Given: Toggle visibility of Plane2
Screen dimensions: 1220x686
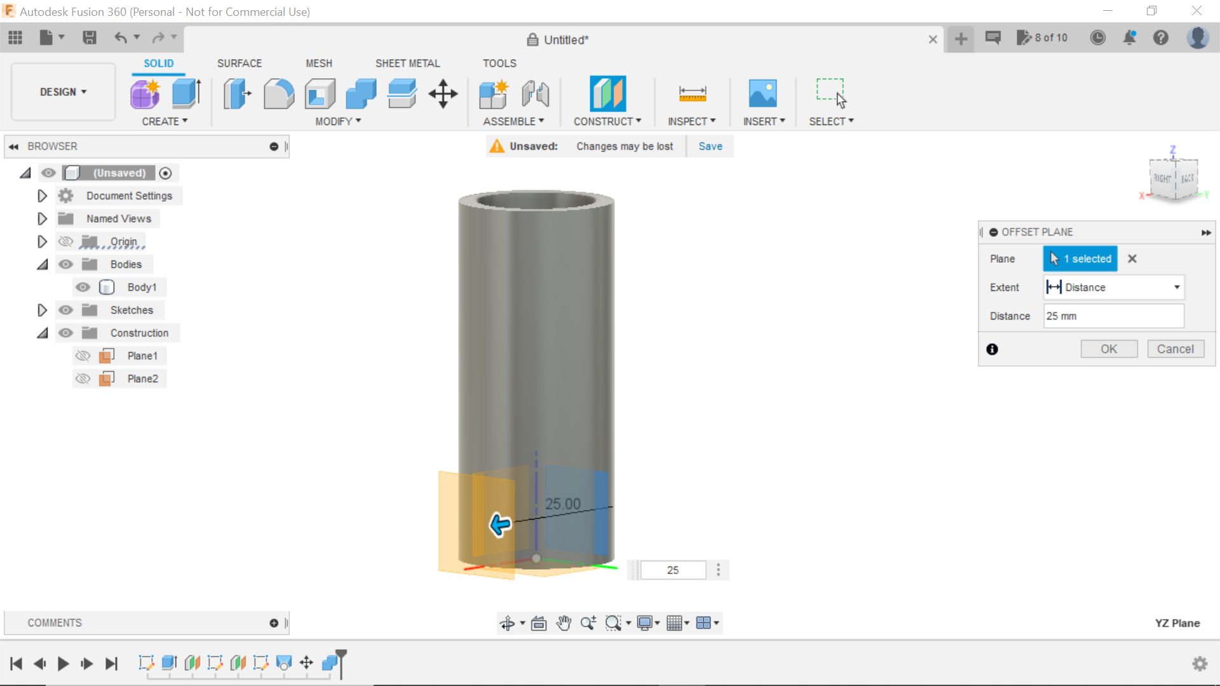Looking at the screenshot, I should 82,378.
